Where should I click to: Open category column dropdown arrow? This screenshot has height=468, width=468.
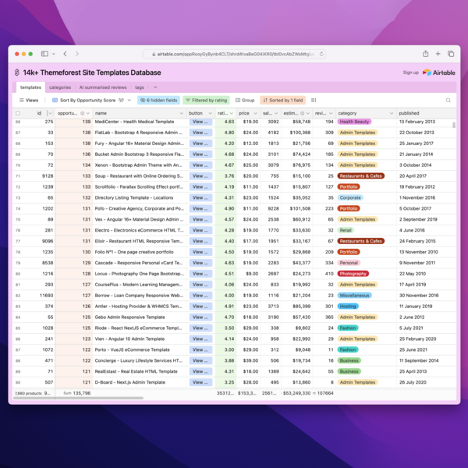click(x=392, y=113)
